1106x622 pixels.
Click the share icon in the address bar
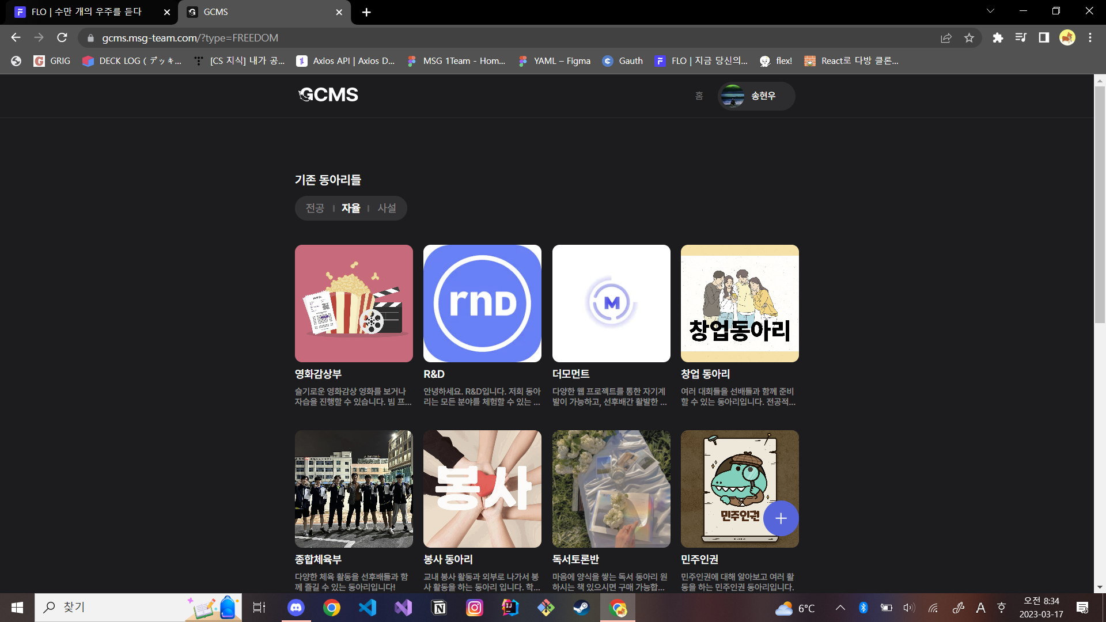(x=946, y=37)
